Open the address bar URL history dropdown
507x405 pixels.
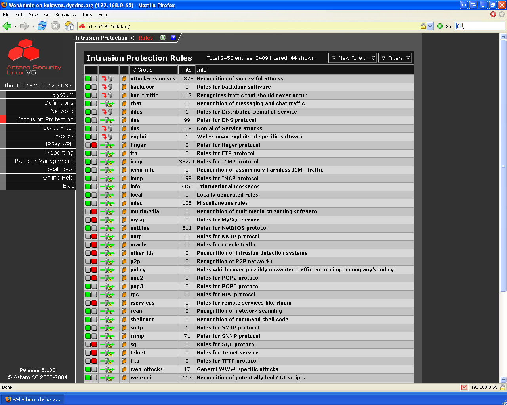430,26
